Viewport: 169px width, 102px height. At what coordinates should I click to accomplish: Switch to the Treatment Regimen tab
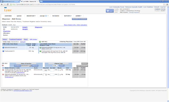pos(15,39)
